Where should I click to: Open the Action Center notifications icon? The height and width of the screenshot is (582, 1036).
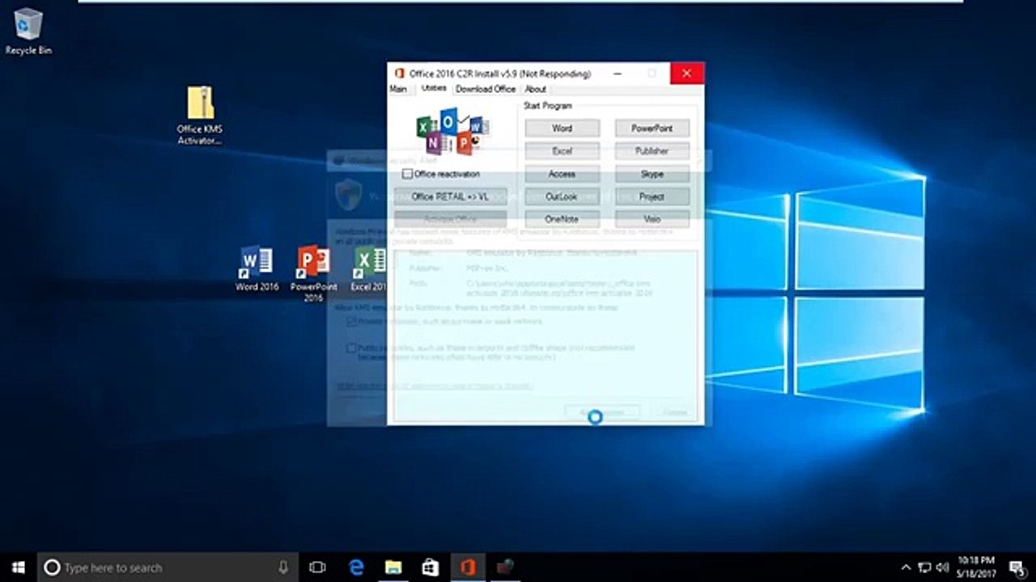click(1017, 567)
